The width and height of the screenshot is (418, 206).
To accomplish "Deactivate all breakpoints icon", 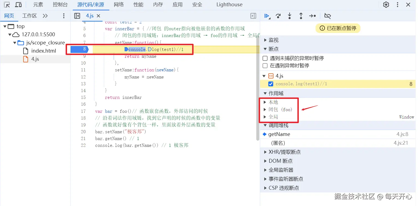I will pos(327,16).
